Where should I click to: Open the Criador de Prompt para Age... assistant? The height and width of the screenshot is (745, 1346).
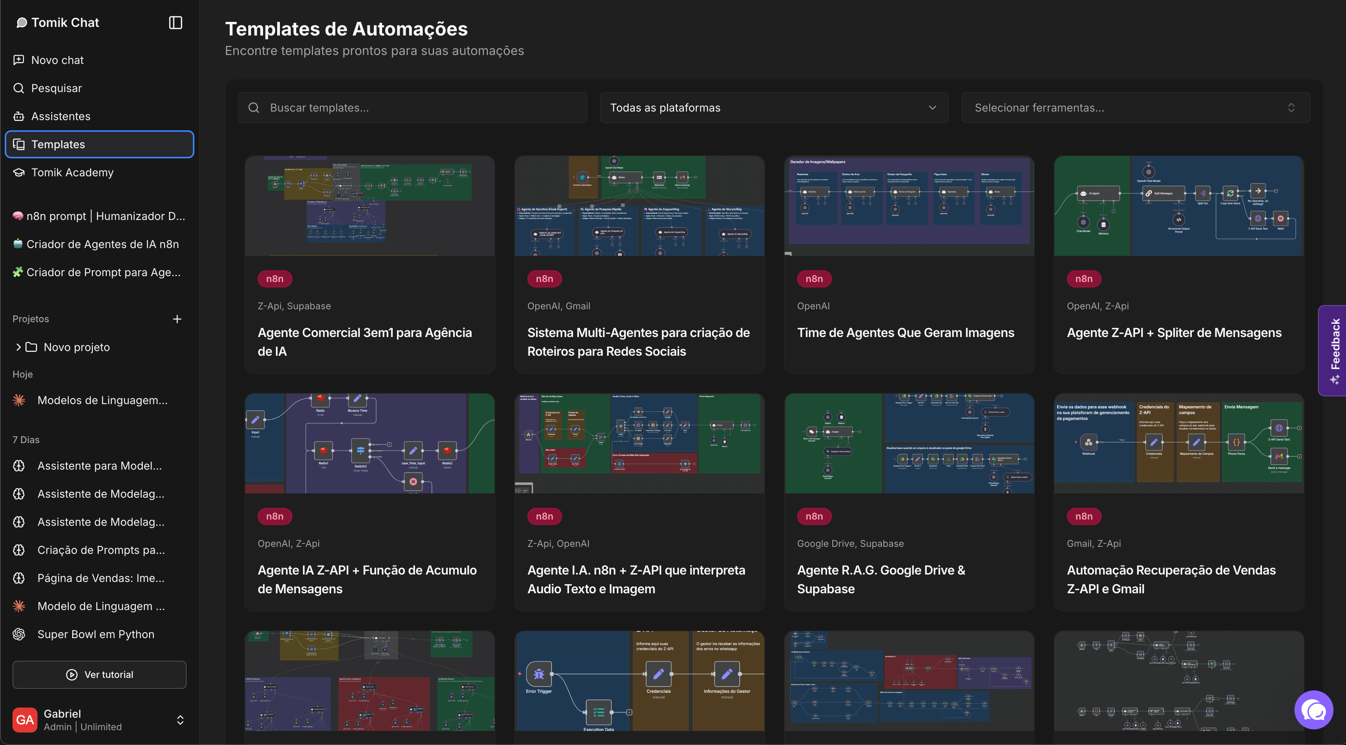tap(99, 272)
